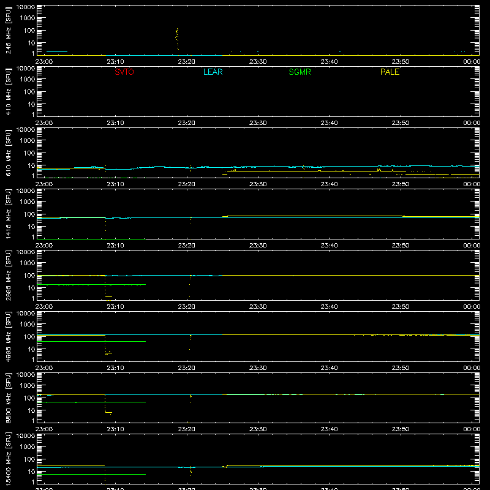Click the cyan LEAR station legend label

pos(213,72)
